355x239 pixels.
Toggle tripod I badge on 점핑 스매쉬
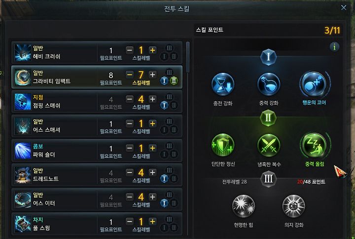click(164, 105)
